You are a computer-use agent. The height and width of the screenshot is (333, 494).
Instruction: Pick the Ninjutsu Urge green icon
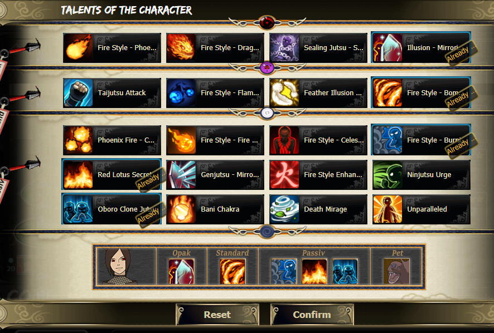388,175
